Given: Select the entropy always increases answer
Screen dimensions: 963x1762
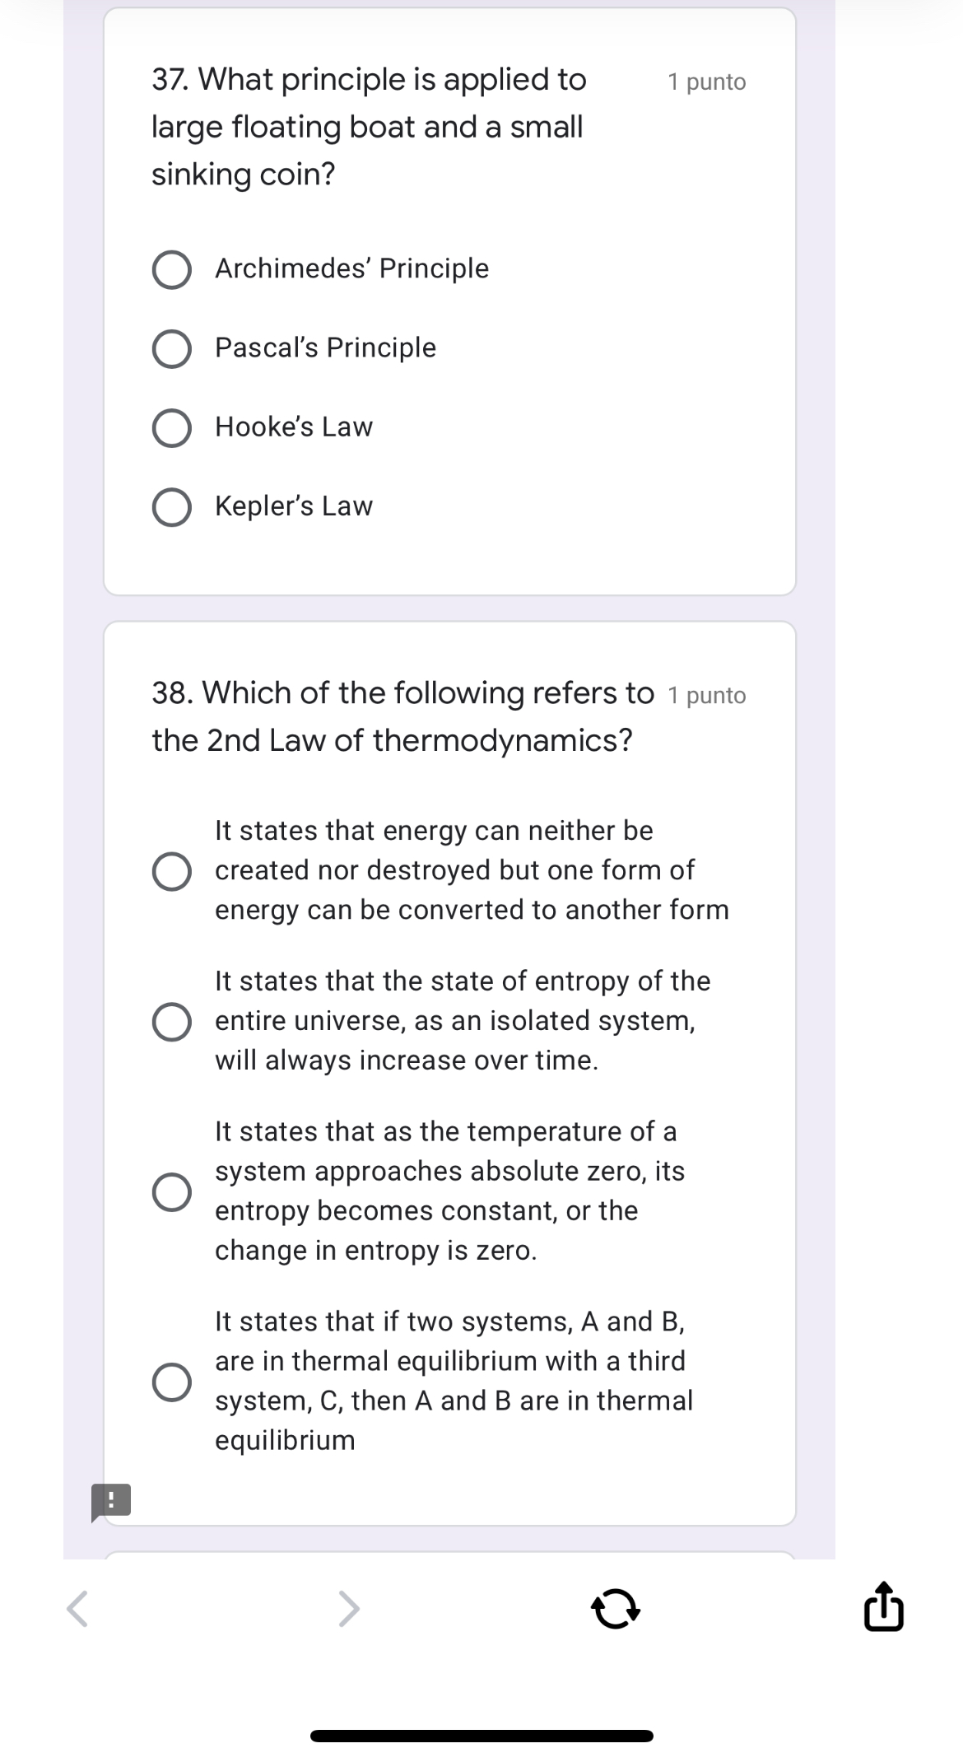Looking at the screenshot, I should 172,1022.
